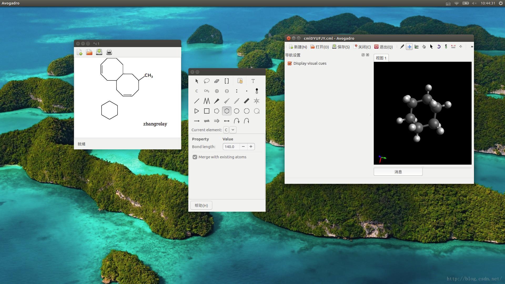Open the system settings gear menu
Image resolution: width=505 pixels, height=284 pixels.
coord(501,3)
